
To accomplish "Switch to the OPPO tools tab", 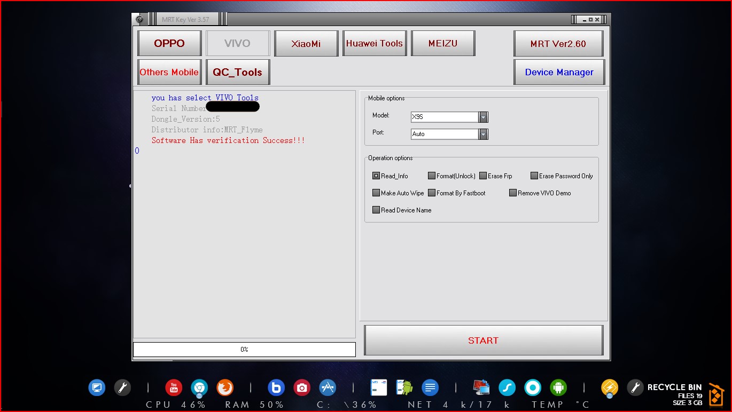I will [x=169, y=43].
